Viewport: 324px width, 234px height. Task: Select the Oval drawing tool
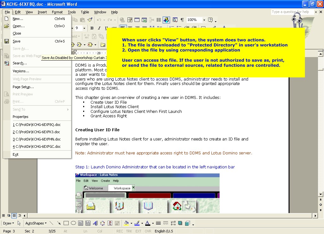click(73, 223)
